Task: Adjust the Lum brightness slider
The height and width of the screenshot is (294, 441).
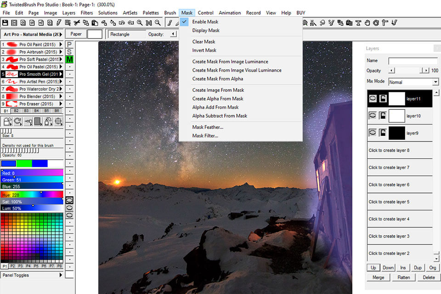Action: coord(32,208)
